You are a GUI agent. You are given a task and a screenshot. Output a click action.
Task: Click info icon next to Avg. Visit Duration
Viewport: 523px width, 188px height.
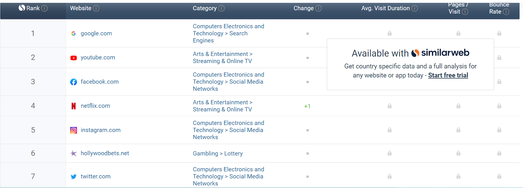(414, 8)
